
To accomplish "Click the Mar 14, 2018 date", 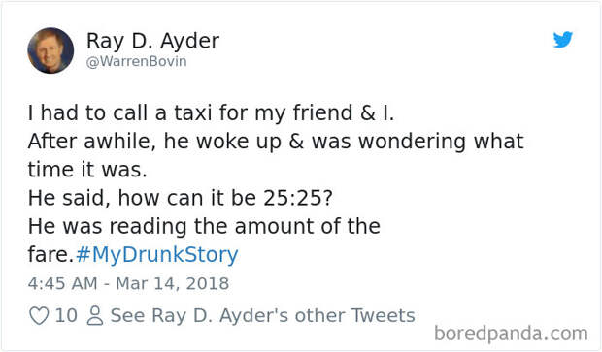I will pyautogui.click(x=173, y=284).
